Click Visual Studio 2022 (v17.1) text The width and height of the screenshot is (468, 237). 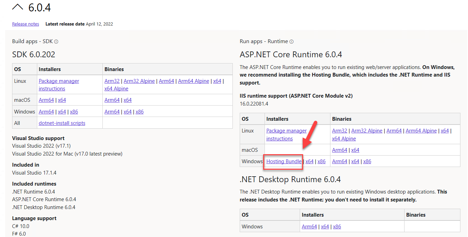[41, 146]
